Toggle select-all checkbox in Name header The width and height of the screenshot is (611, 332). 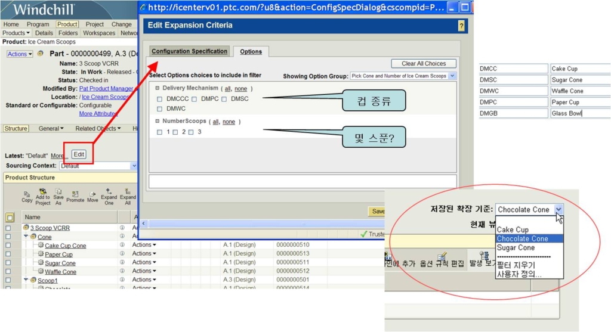coord(10,217)
